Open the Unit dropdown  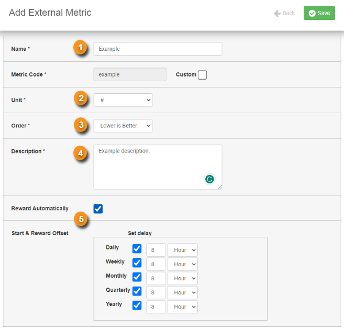123,100
